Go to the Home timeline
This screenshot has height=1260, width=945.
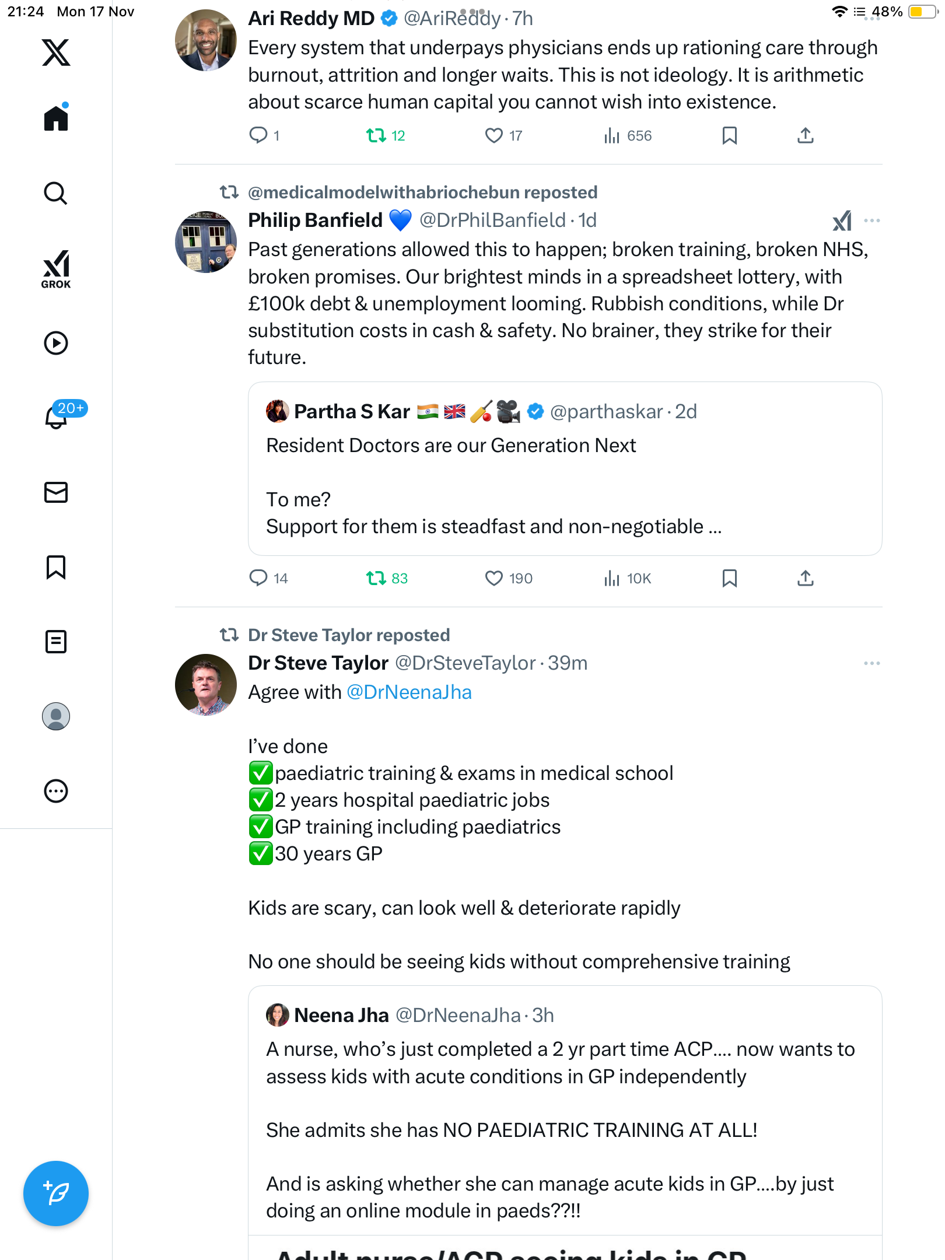56,118
